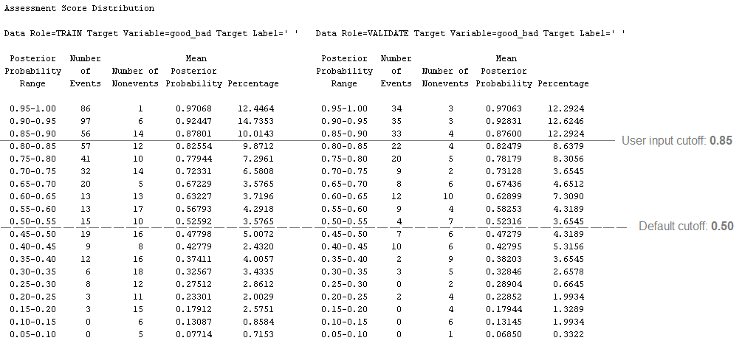Select the Default cutoff 0.50 label
742x349 pixels.
coord(686,226)
